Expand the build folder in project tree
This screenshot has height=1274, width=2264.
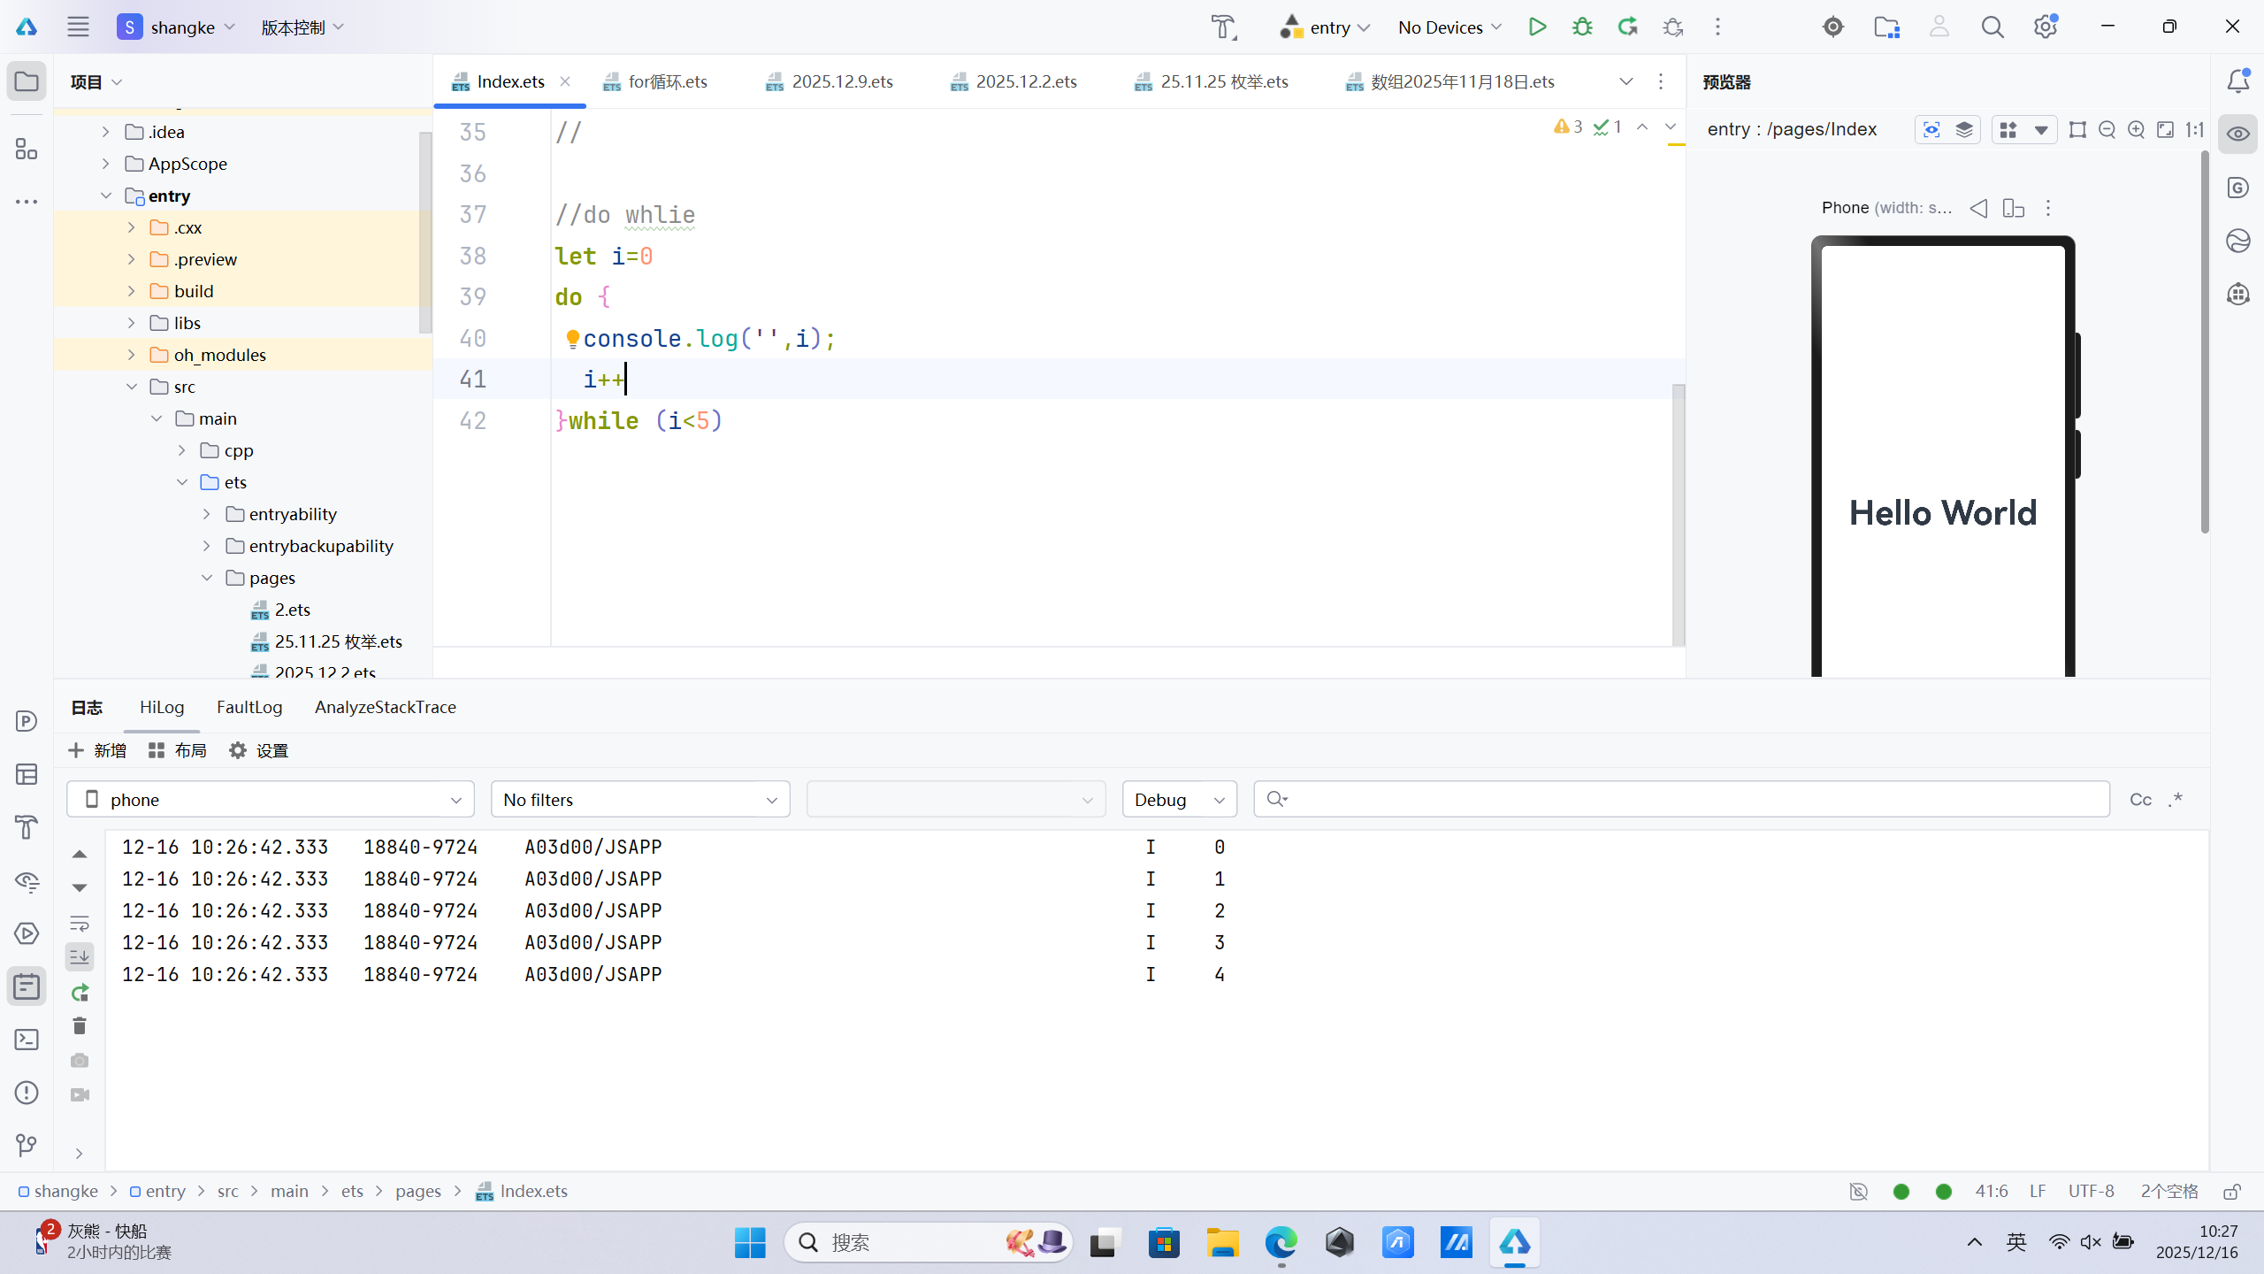[x=132, y=291]
